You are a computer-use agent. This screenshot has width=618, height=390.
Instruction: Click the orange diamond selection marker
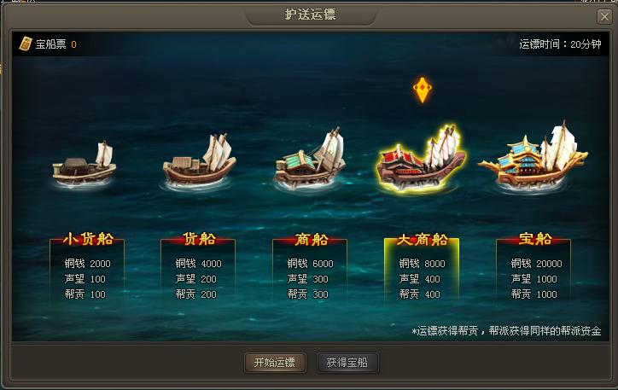(x=423, y=90)
